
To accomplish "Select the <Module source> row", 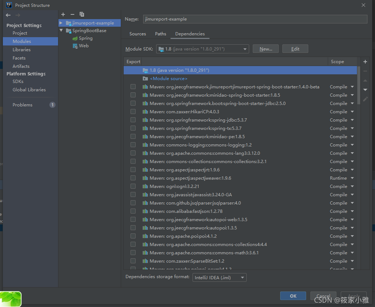I will 241,79.
